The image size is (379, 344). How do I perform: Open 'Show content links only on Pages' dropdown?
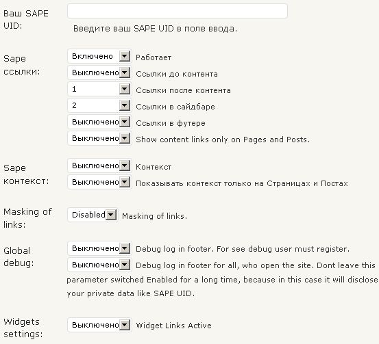(99, 138)
